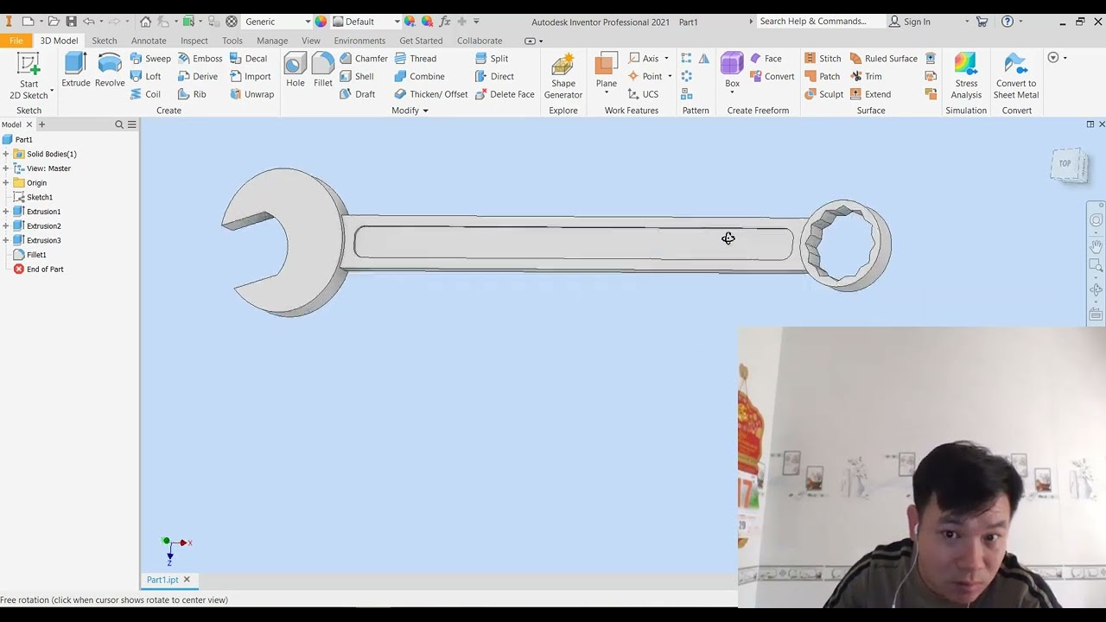1106x622 pixels.
Task: Select the Draft tool
Action: pos(357,94)
